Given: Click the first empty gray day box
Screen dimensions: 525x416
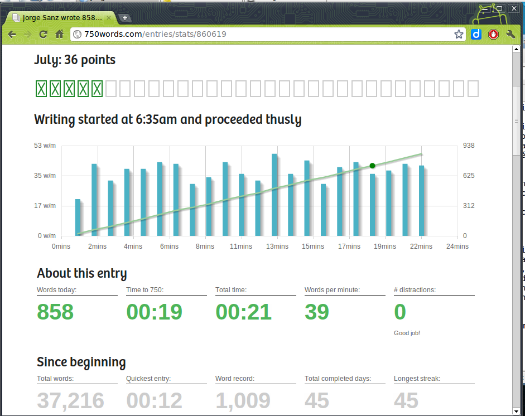Looking at the screenshot, I should [111, 89].
